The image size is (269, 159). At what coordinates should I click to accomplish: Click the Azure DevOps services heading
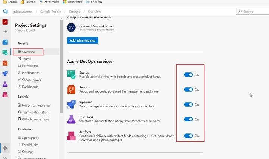pyautogui.click(x=90, y=61)
